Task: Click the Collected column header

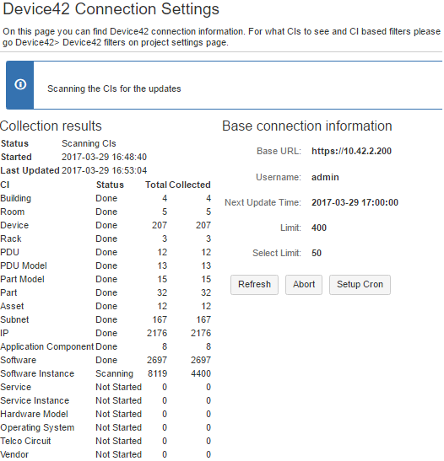Action: click(190, 185)
